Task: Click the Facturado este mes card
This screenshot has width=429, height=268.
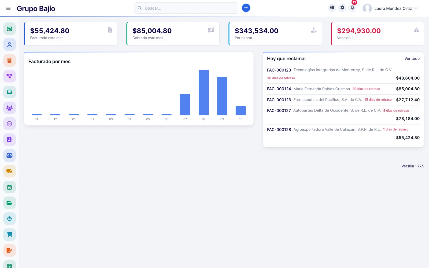Action: coord(71,34)
